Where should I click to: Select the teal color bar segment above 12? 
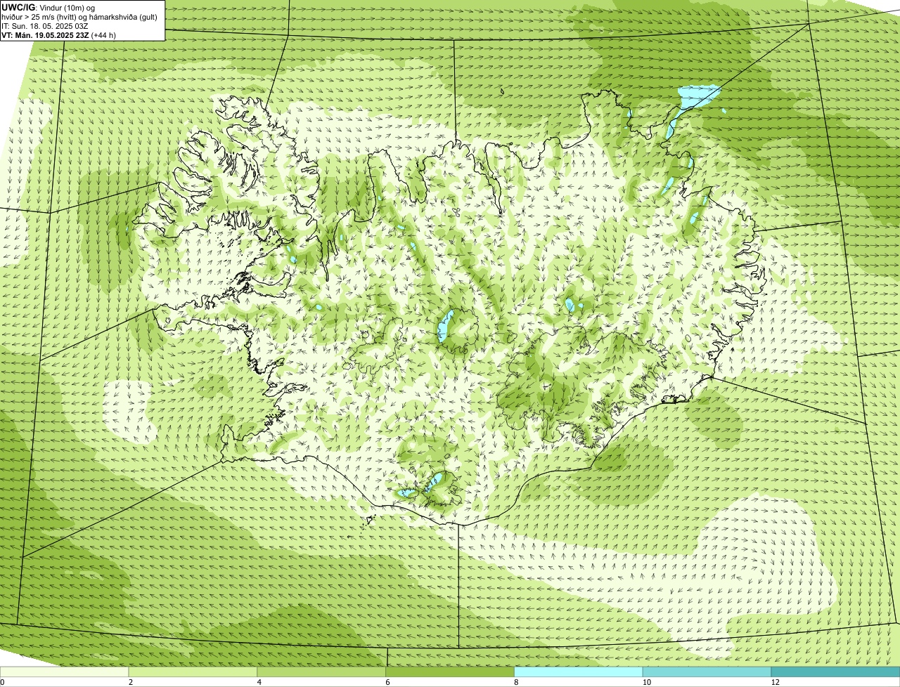point(835,672)
